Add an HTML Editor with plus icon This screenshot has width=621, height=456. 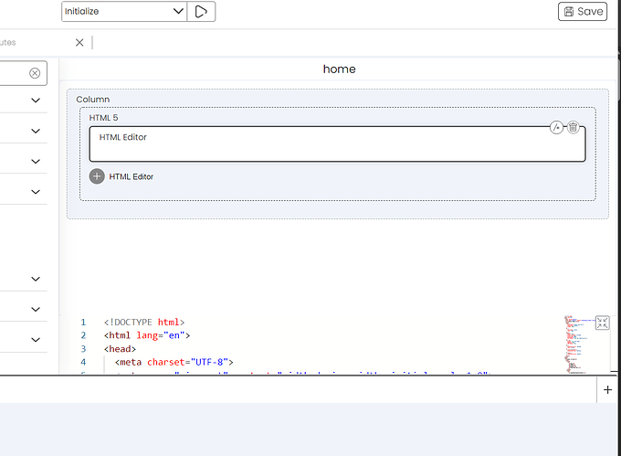(97, 176)
